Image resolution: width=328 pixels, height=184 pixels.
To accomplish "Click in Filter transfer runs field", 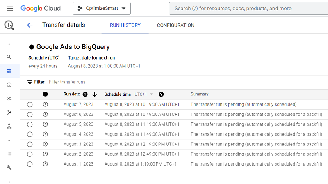I will [x=67, y=82].
